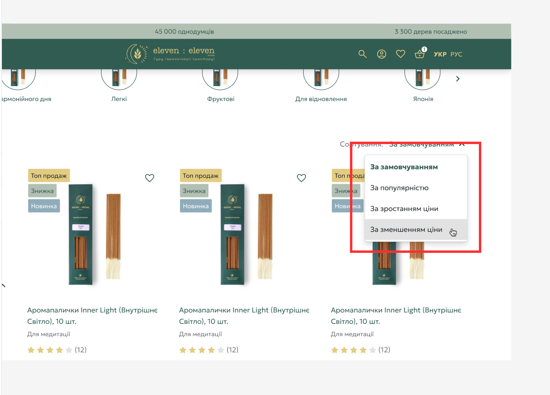The image size is (550, 395).
Task: Click the Для відновлення category thumbnail circle
Action: click(x=321, y=80)
